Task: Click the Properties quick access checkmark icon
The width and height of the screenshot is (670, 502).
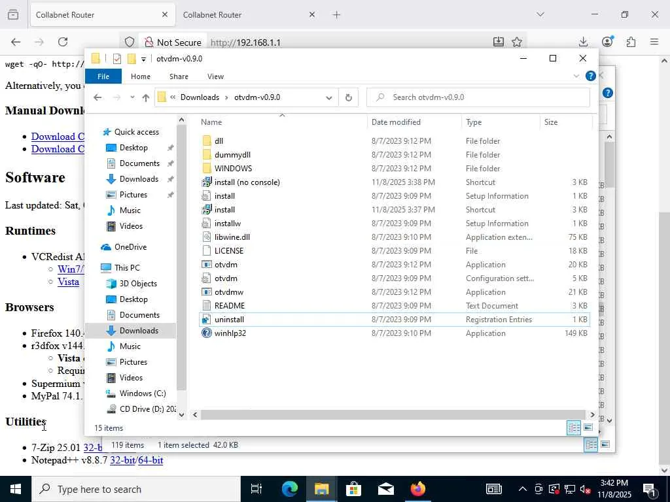Action: [x=116, y=59]
